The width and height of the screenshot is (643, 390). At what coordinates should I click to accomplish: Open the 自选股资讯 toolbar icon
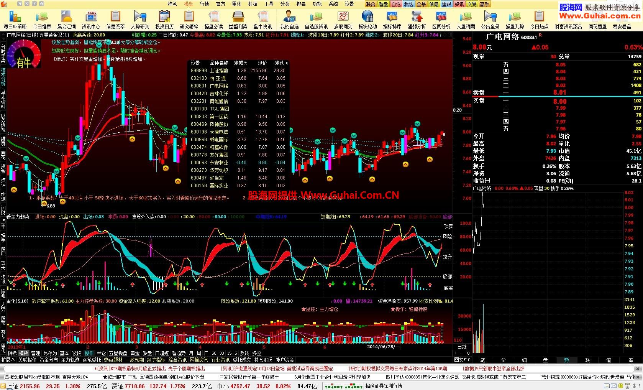pos(316,20)
